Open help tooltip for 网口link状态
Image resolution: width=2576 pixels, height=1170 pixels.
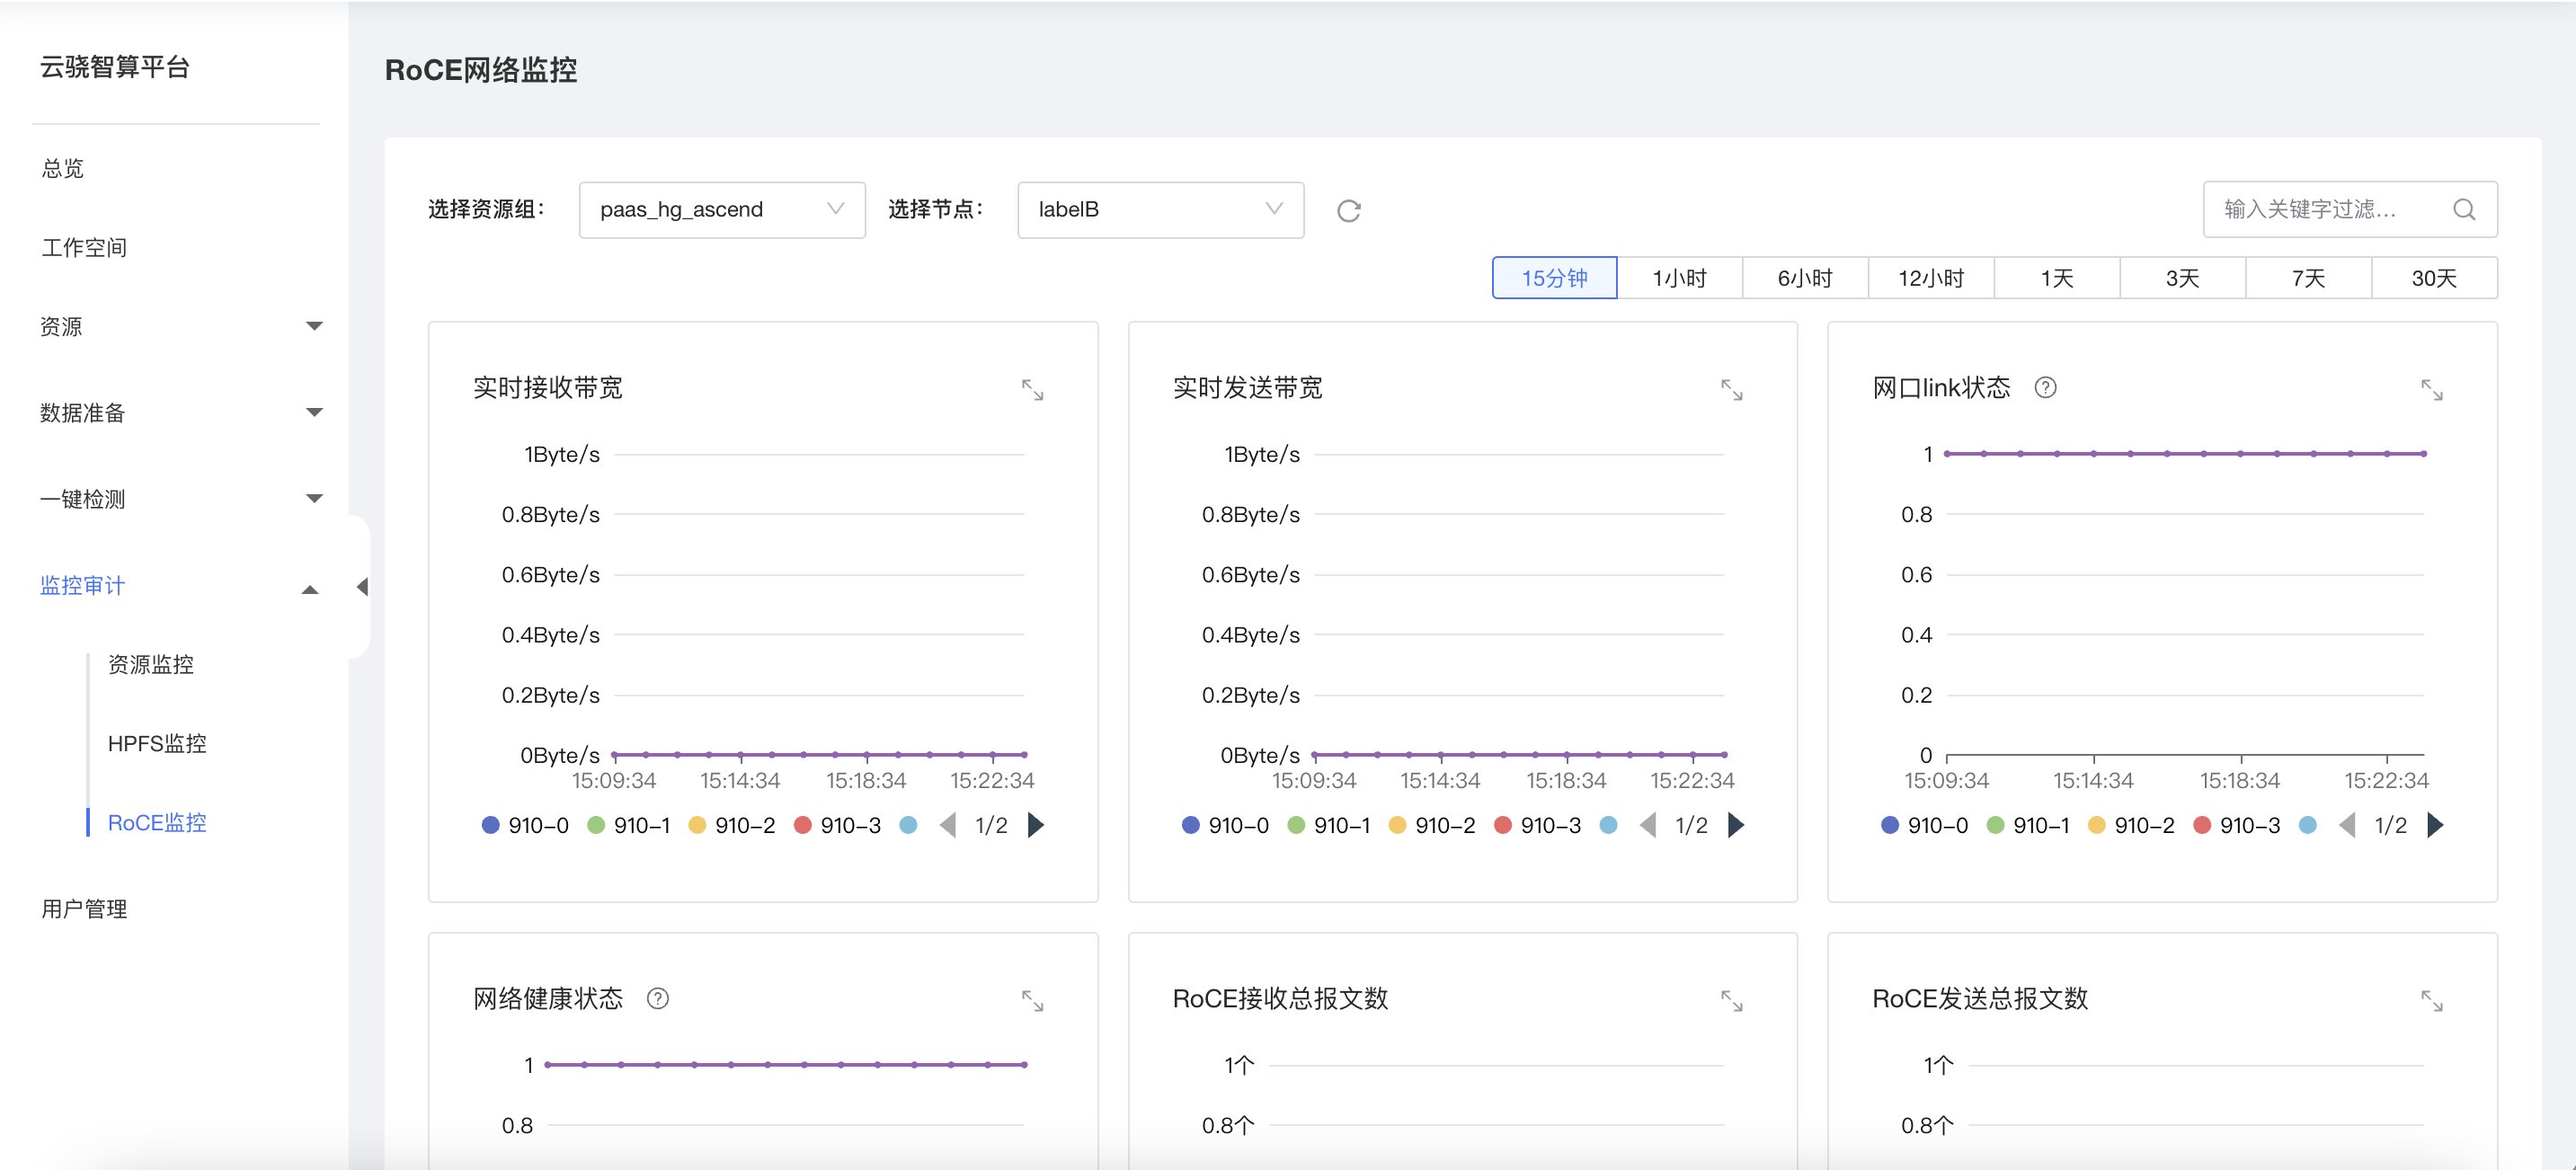point(2046,387)
